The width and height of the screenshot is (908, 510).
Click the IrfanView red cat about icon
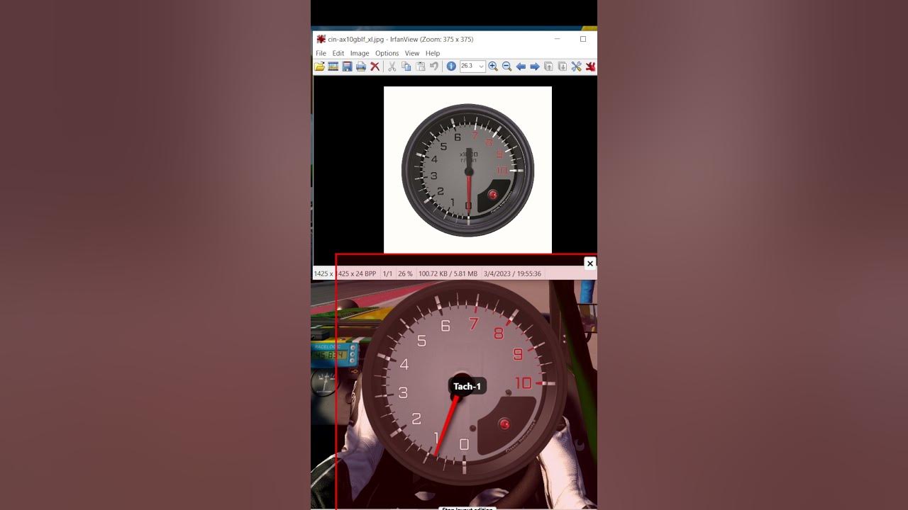click(x=589, y=67)
